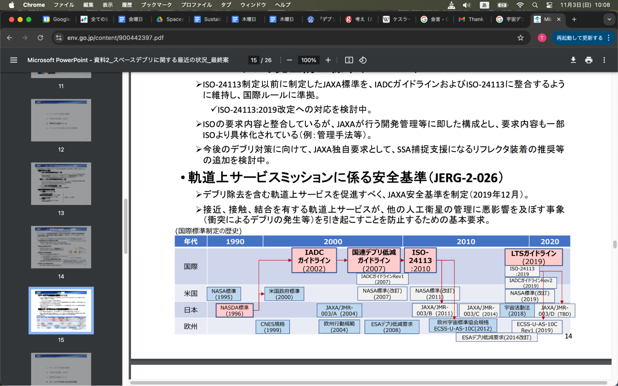The width and height of the screenshot is (618, 386).
Task: Check the battery status icon
Action: pyautogui.click(x=502, y=5)
